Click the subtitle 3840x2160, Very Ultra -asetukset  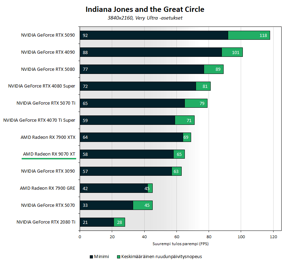click(145, 18)
